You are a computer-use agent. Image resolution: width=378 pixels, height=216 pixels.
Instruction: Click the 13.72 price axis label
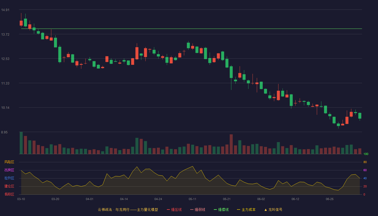[x=5, y=35]
